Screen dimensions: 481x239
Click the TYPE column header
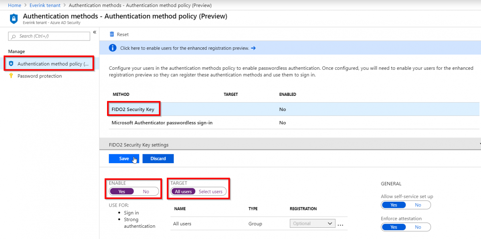[x=253, y=209]
